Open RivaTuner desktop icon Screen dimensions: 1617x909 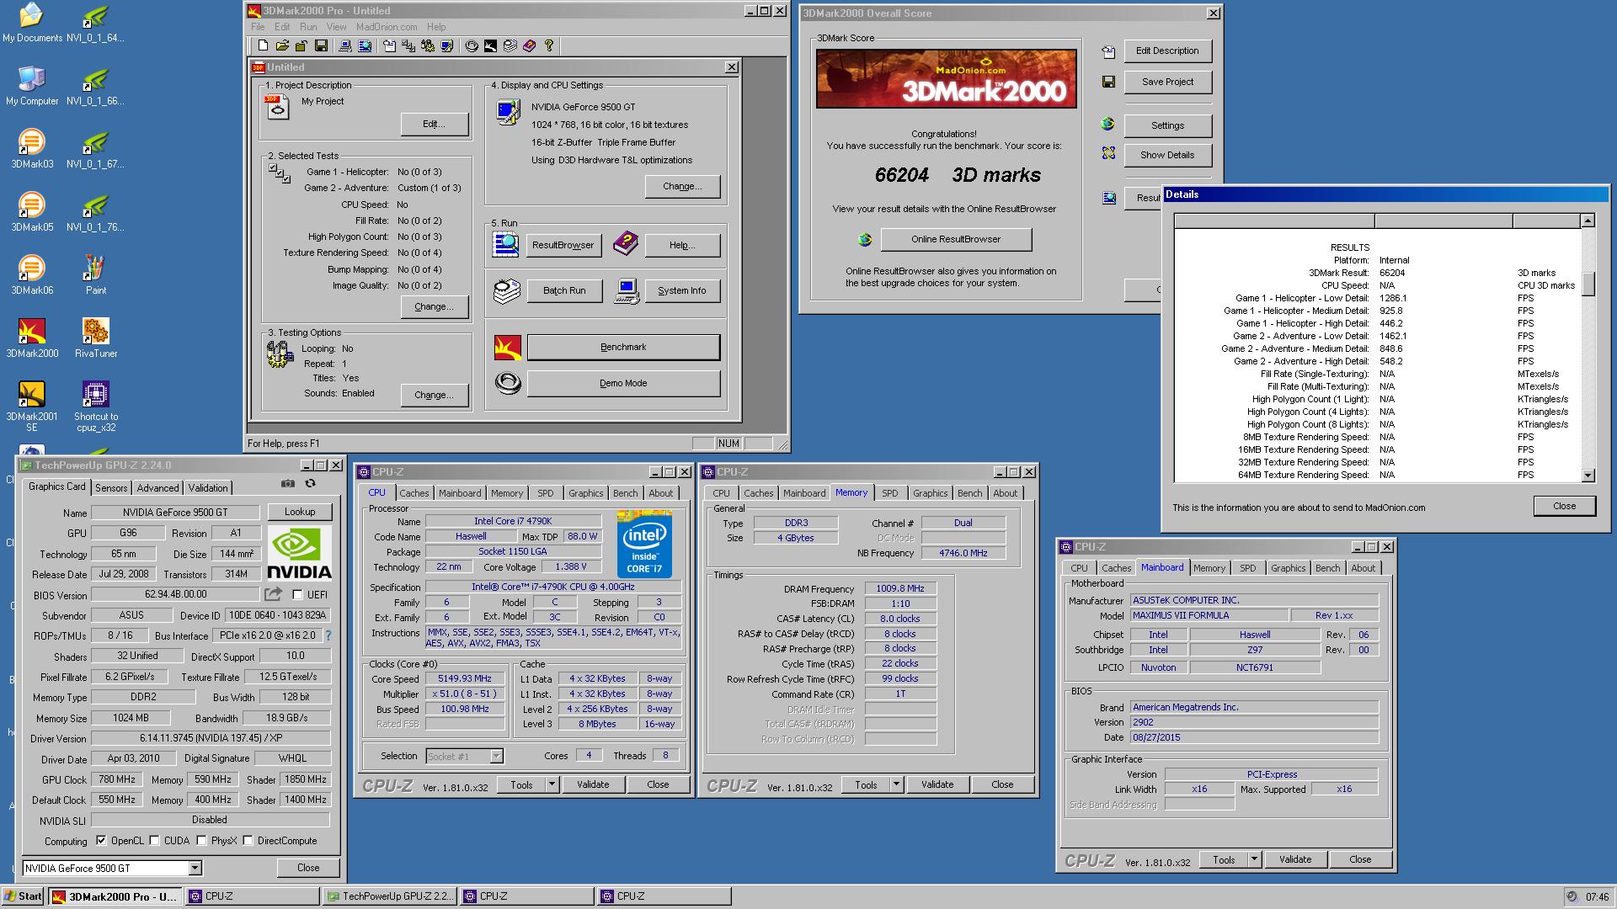click(95, 338)
